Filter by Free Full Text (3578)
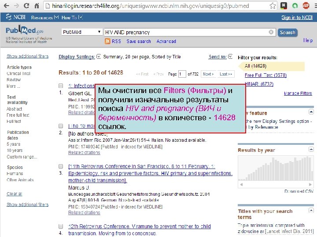 tap(265, 75)
